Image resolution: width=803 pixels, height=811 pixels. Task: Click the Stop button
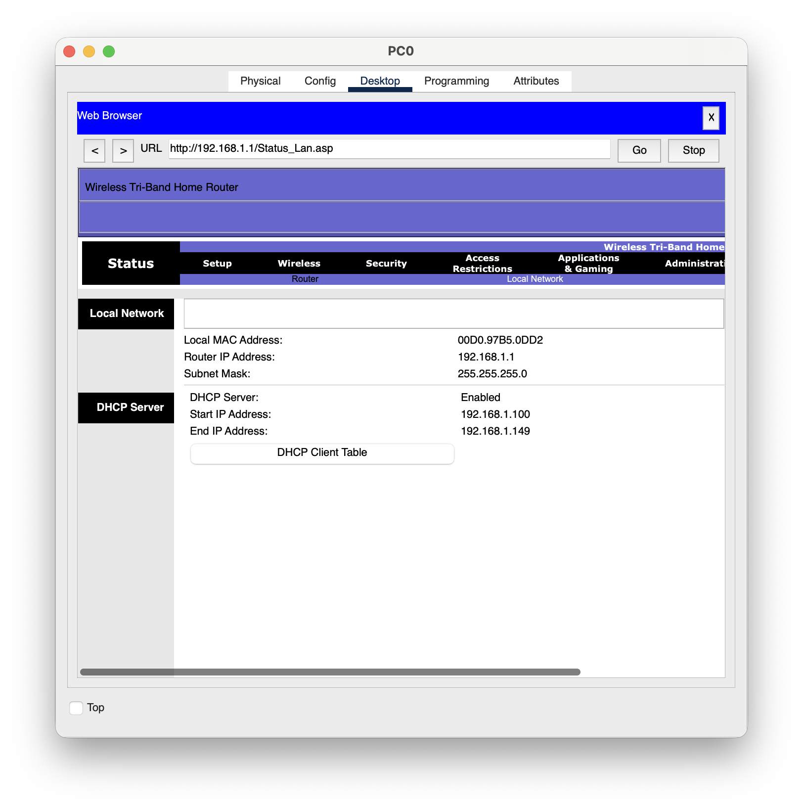pos(693,150)
